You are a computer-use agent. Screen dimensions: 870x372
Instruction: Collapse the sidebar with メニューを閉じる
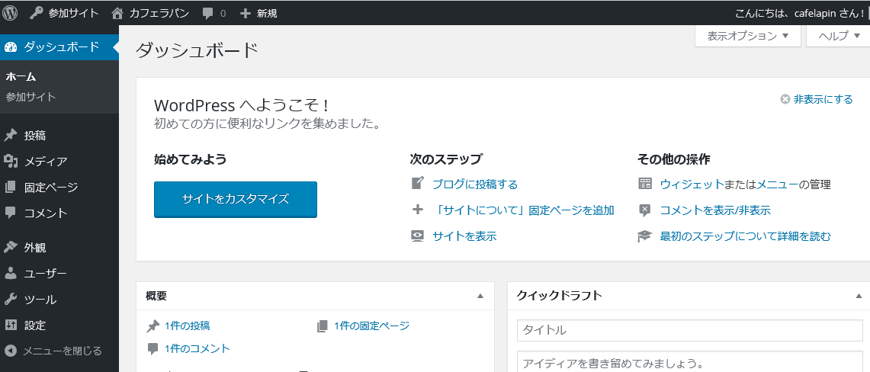53,351
